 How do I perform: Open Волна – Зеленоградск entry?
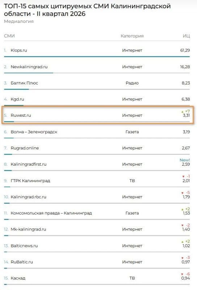click(x=34, y=132)
